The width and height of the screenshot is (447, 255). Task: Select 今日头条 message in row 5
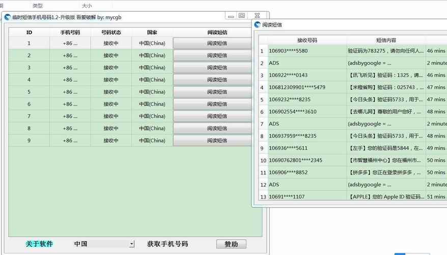coord(386,99)
